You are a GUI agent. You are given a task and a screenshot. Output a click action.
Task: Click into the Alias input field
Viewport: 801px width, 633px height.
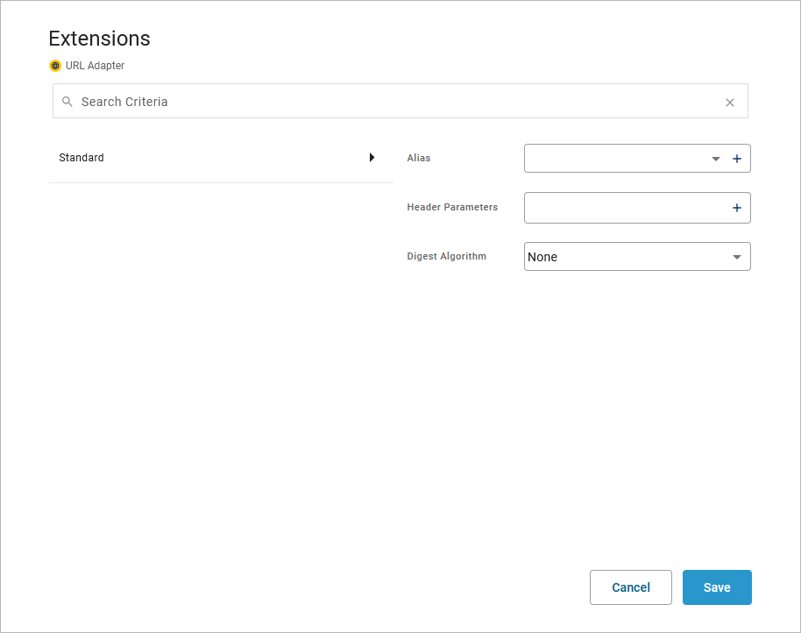[613, 159]
